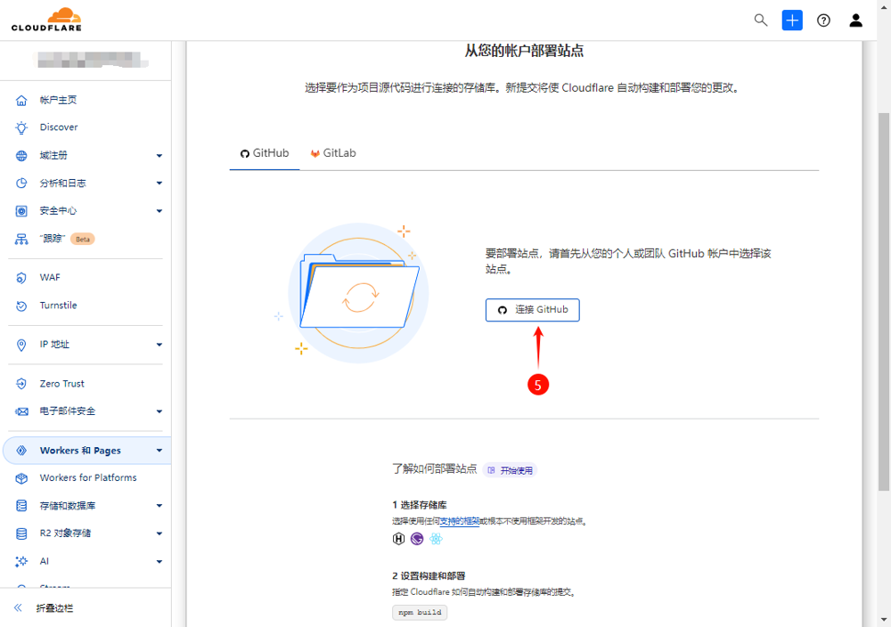891x627 pixels.
Task: Expand the 分析和日志 dropdown arrow
Action: pos(159,183)
